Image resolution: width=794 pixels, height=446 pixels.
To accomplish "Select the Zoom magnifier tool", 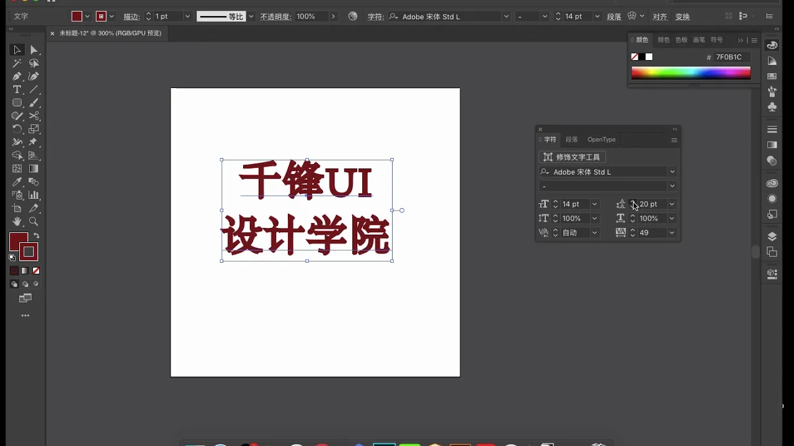I will (34, 221).
